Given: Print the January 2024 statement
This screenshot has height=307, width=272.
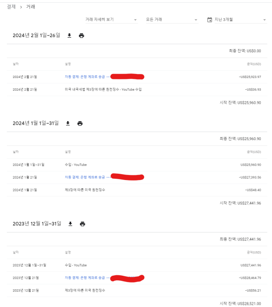Looking at the screenshot, I should pos(80,123).
